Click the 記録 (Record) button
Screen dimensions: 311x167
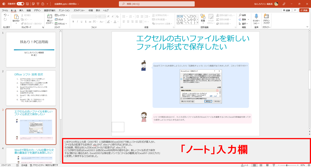coord(287,10)
